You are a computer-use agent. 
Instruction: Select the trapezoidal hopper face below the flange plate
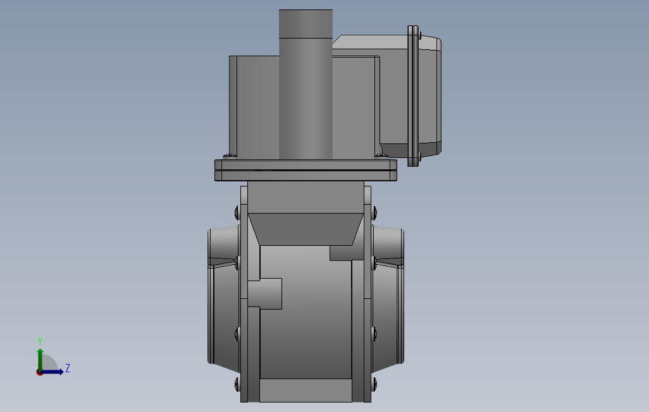[306, 229]
